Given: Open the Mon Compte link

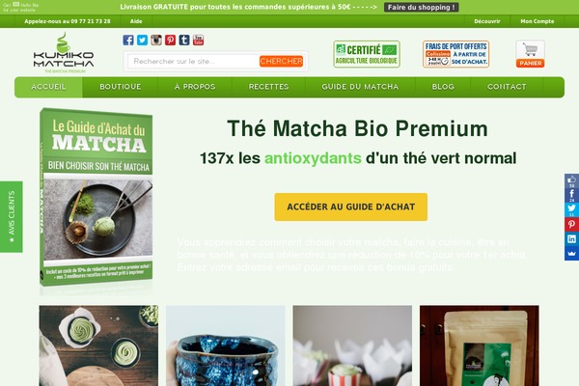Looking at the screenshot, I should pyautogui.click(x=538, y=21).
